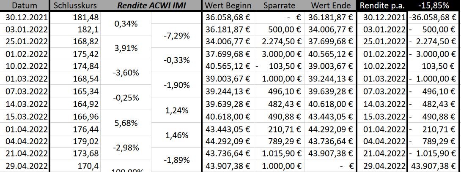The height and width of the screenshot is (172, 461).
Task: Select the Datum column header
Action: click(x=25, y=6)
